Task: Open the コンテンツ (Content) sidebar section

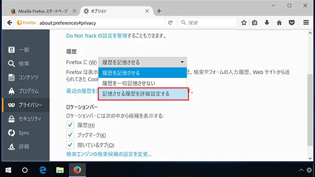Action: [26, 77]
